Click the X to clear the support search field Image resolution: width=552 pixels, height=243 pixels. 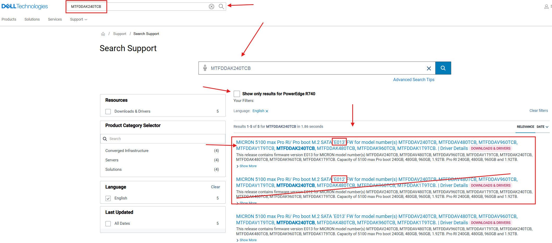(x=429, y=68)
